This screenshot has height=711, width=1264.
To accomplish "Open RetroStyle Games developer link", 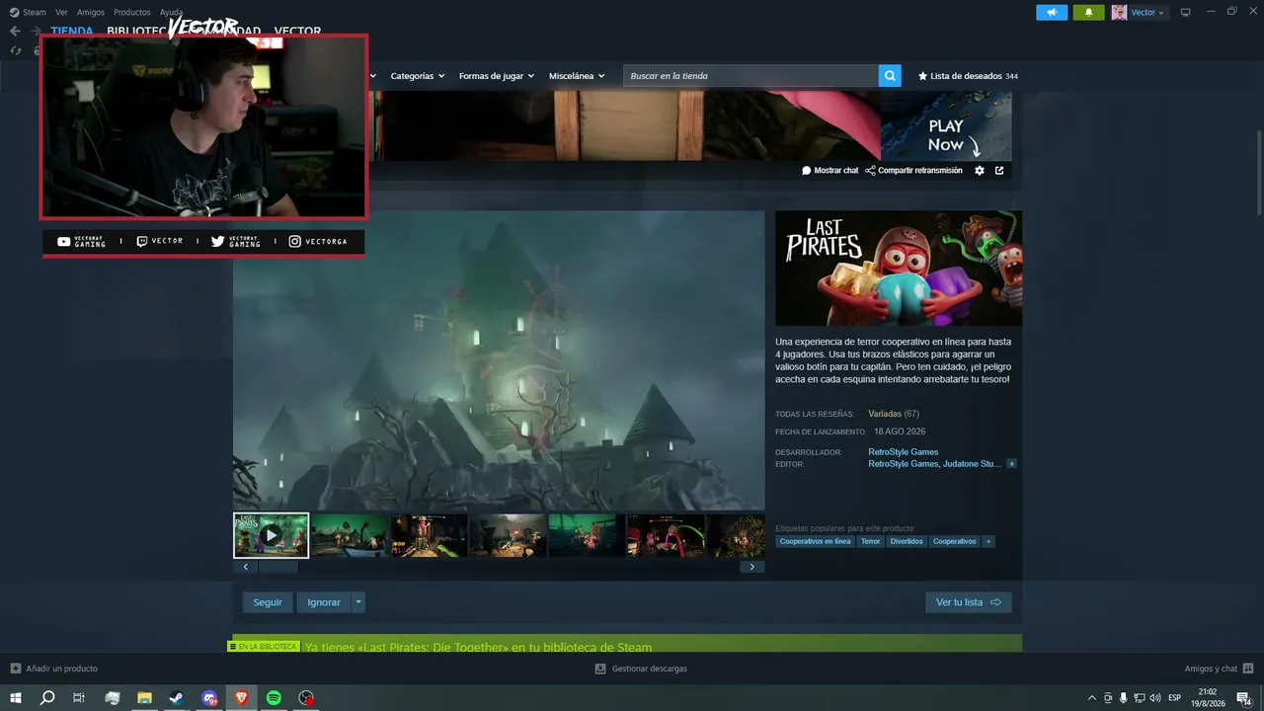I will tap(904, 452).
